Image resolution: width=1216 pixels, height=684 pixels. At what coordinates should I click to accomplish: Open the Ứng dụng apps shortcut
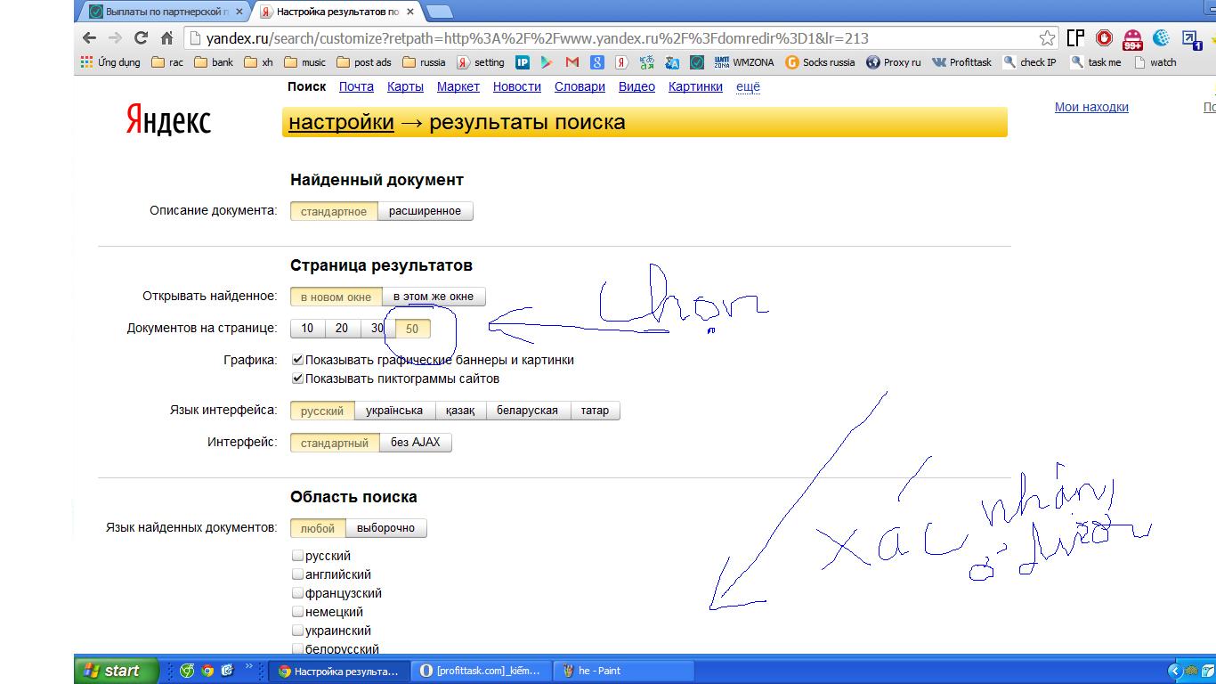(x=110, y=62)
